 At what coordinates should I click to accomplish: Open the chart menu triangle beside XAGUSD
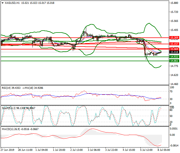pyautogui.click(x=2, y=3)
